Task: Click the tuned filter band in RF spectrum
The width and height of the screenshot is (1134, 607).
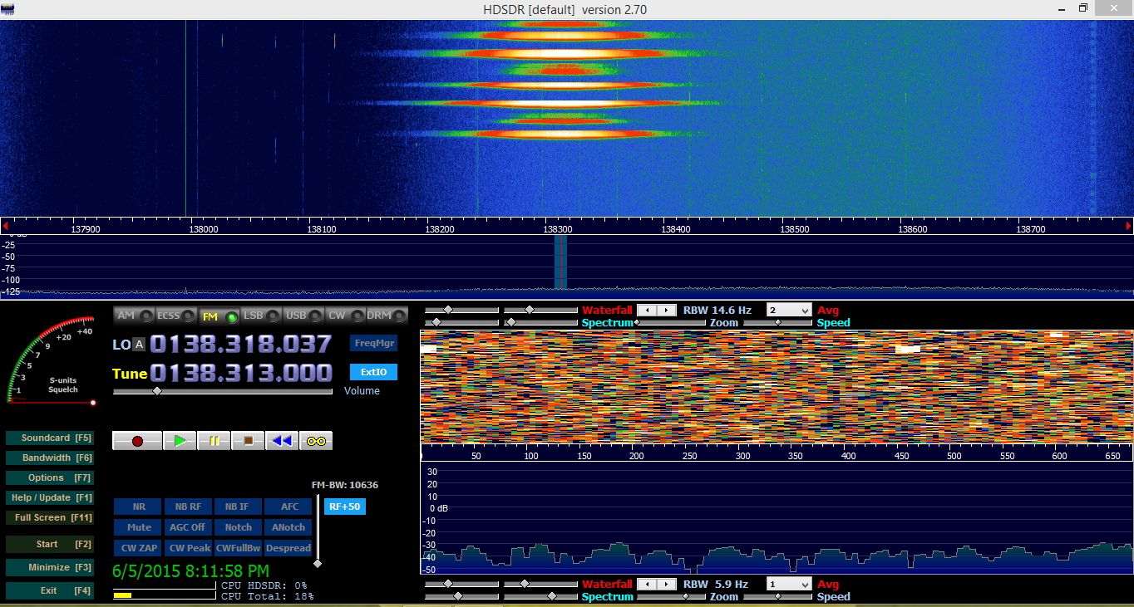Action: pyautogui.click(x=560, y=262)
